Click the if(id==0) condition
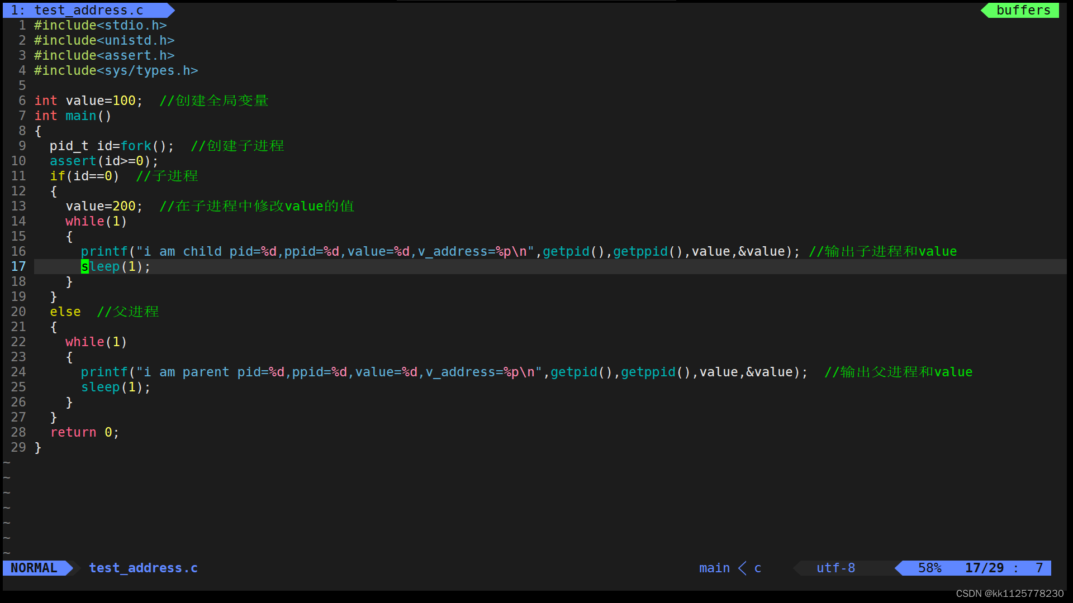The width and height of the screenshot is (1073, 603). (x=85, y=176)
